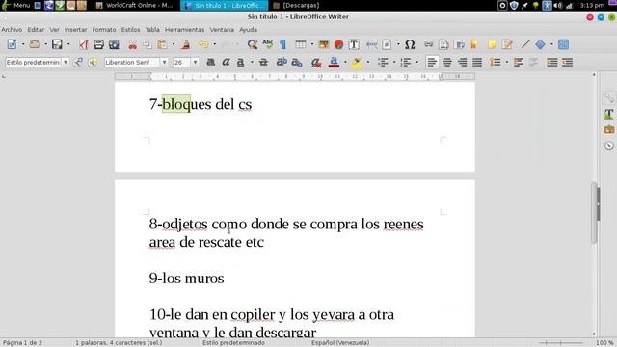Click Español (Venezuela) language in status bar
Image resolution: width=617 pixels, height=347 pixels.
(x=340, y=343)
